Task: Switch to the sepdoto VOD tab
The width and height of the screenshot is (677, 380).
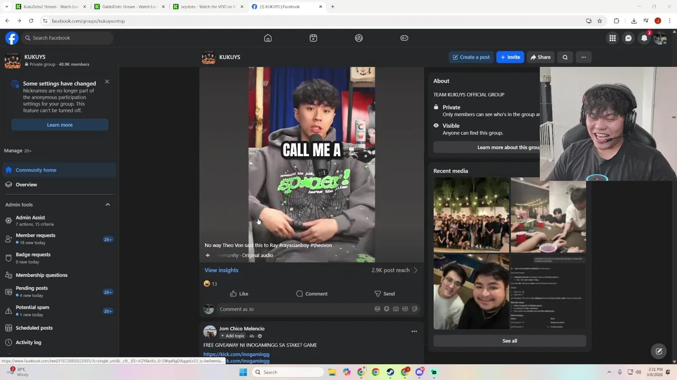Action: coord(208,6)
